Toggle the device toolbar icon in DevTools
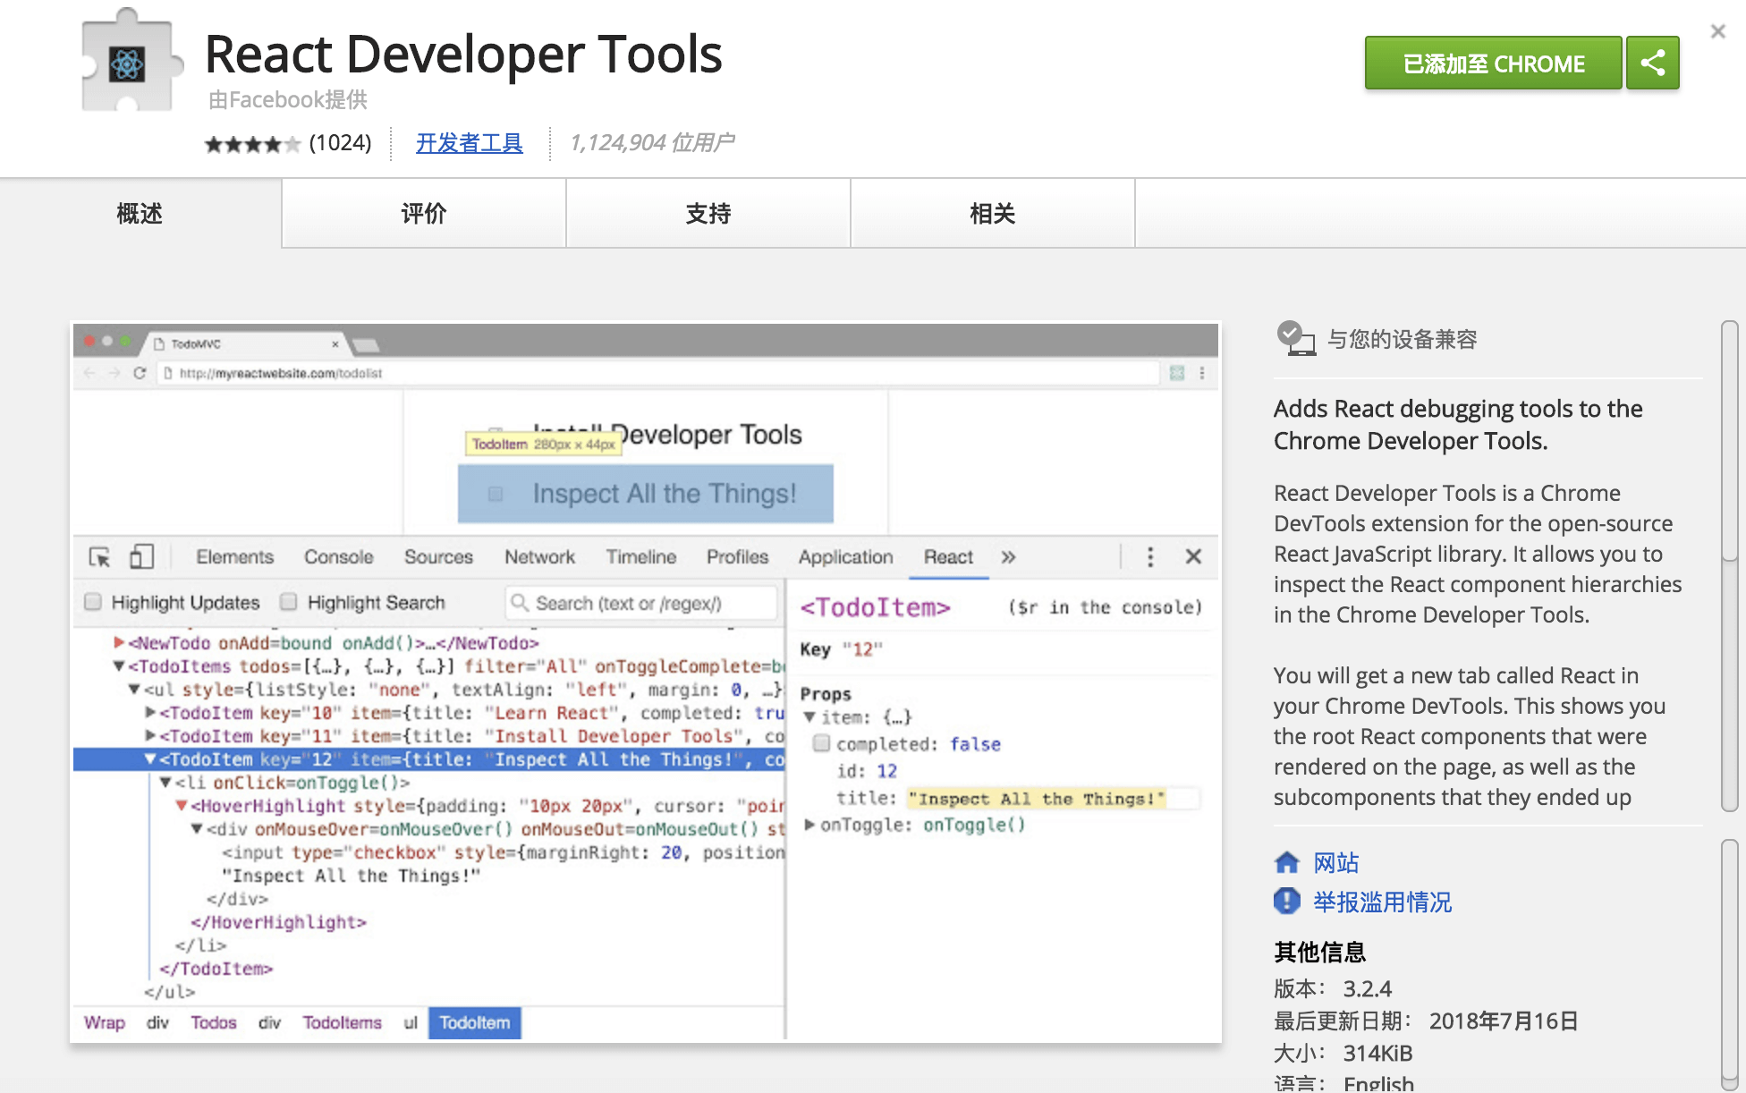Viewport: 1746px width, 1093px height. (x=140, y=556)
